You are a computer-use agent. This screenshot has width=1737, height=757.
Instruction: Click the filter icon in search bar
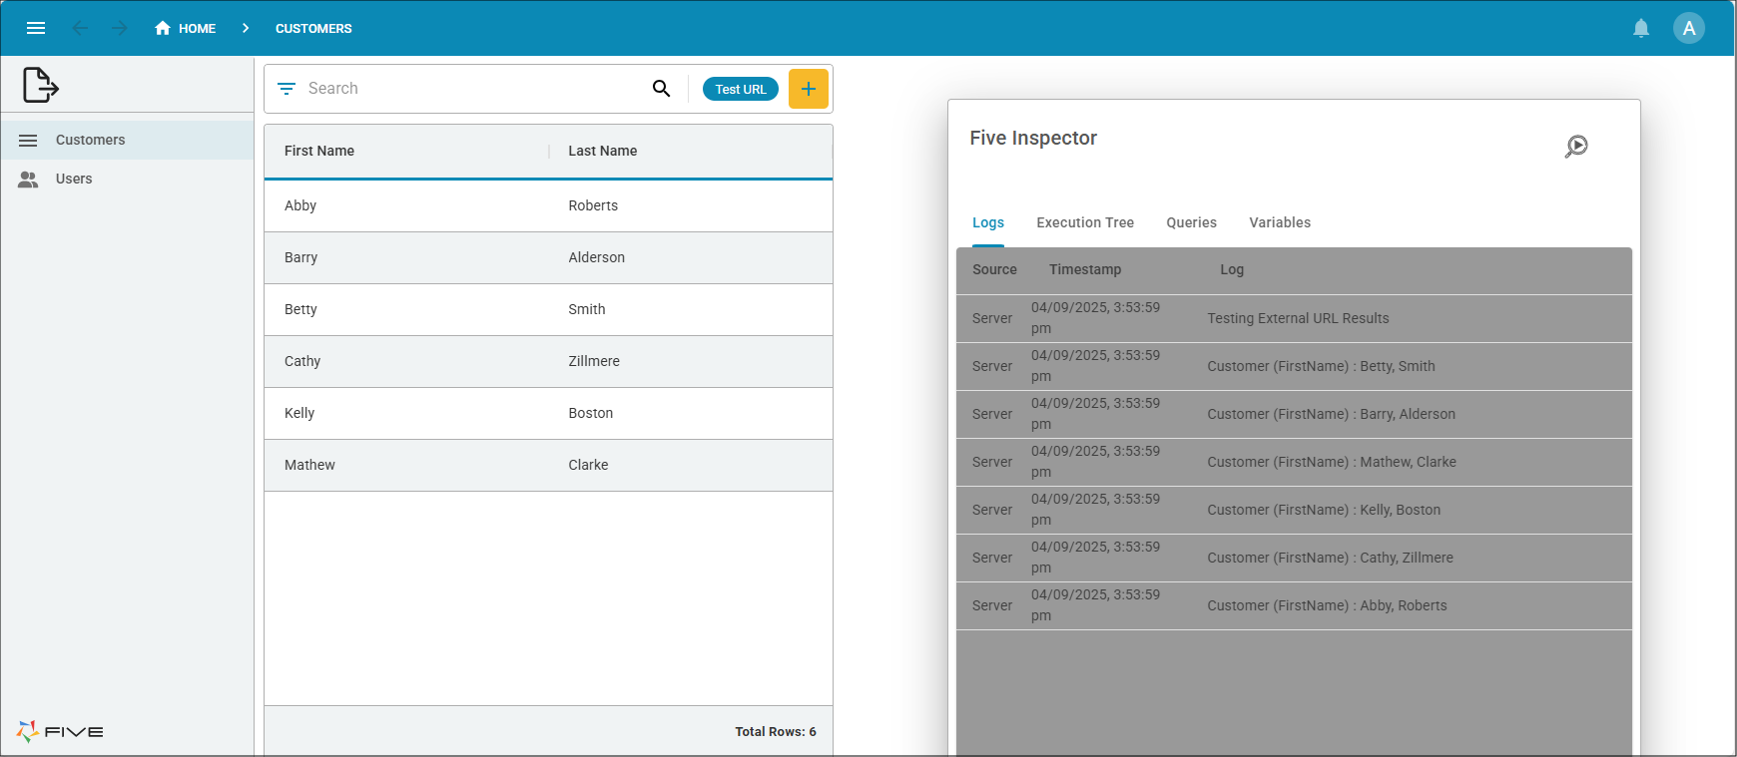point(287,89)
